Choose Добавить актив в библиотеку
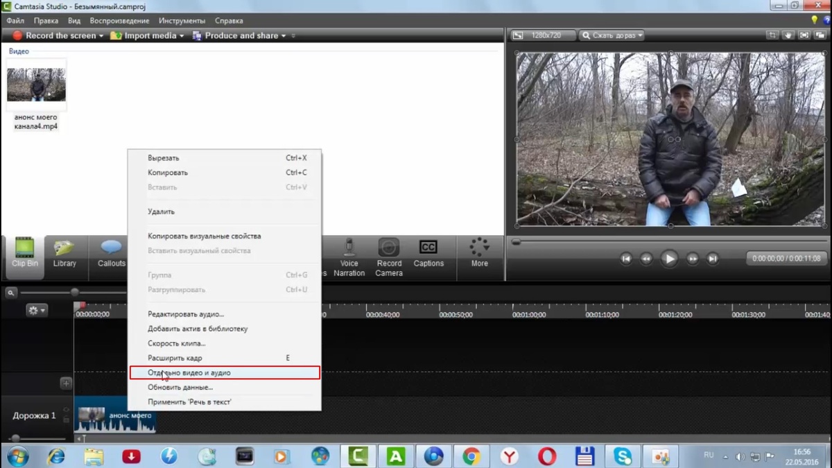The image size is (832, 468). click(x=225, y=329)
